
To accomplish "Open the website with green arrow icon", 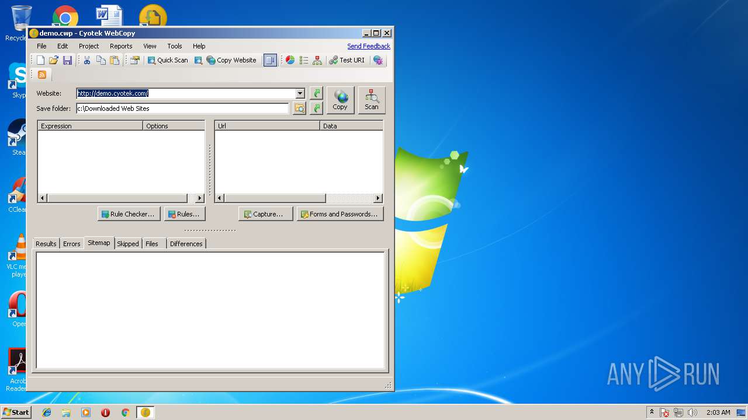I will pos(316,93).
